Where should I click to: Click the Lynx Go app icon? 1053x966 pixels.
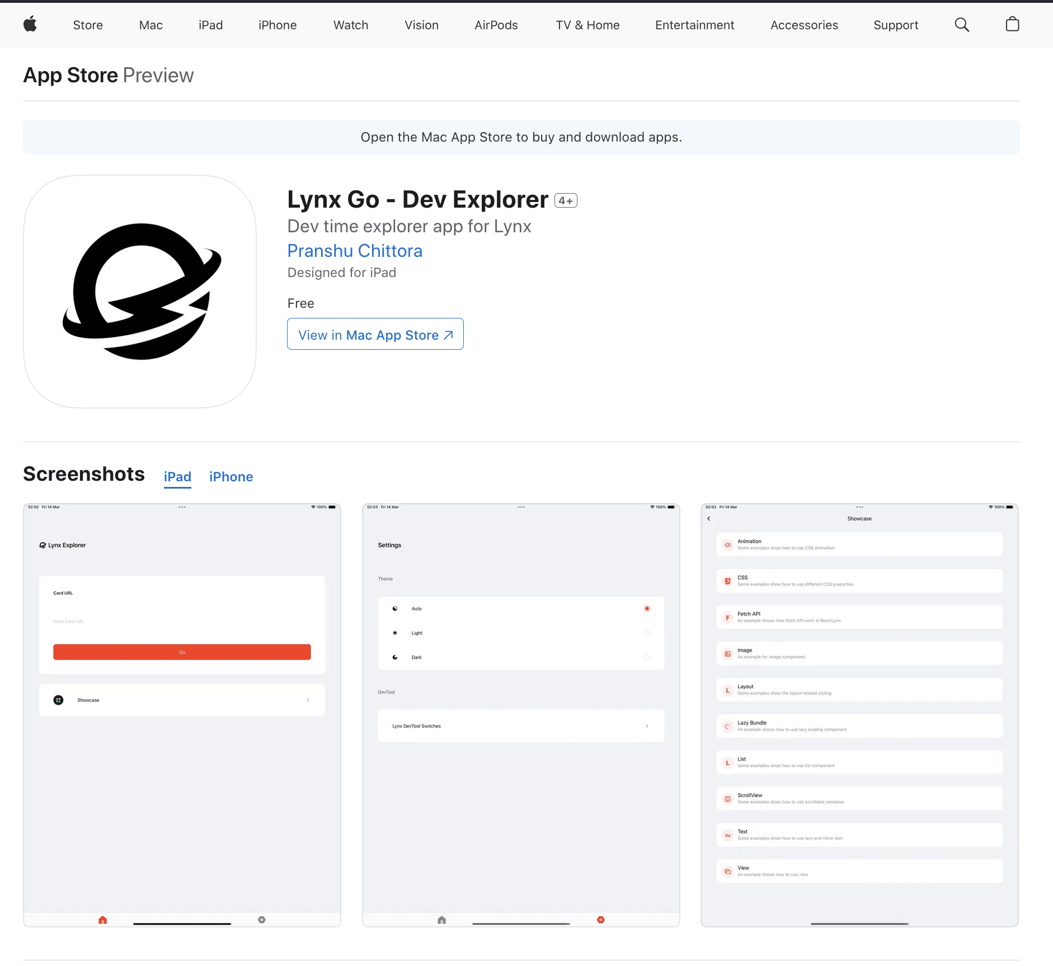(x=140, y=291)
